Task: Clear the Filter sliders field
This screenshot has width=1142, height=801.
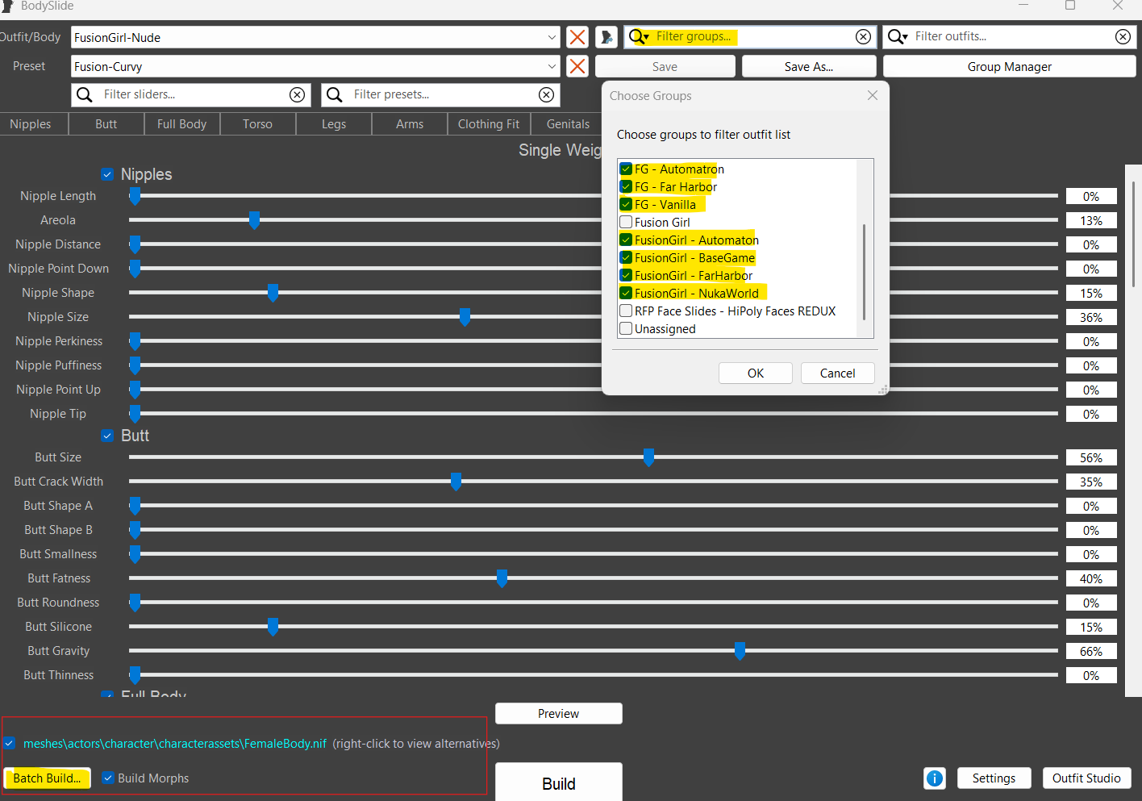Action: pos(298,95)
